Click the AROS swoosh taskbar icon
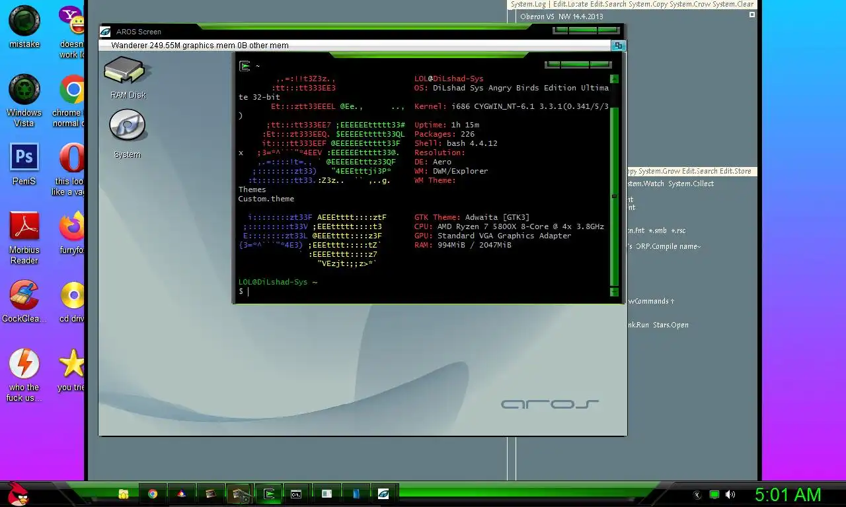This screenshot has height=507, width=846. coord(383,493)
